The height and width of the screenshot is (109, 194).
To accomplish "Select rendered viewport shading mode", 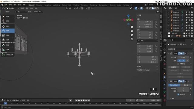I will click(158, 8).
